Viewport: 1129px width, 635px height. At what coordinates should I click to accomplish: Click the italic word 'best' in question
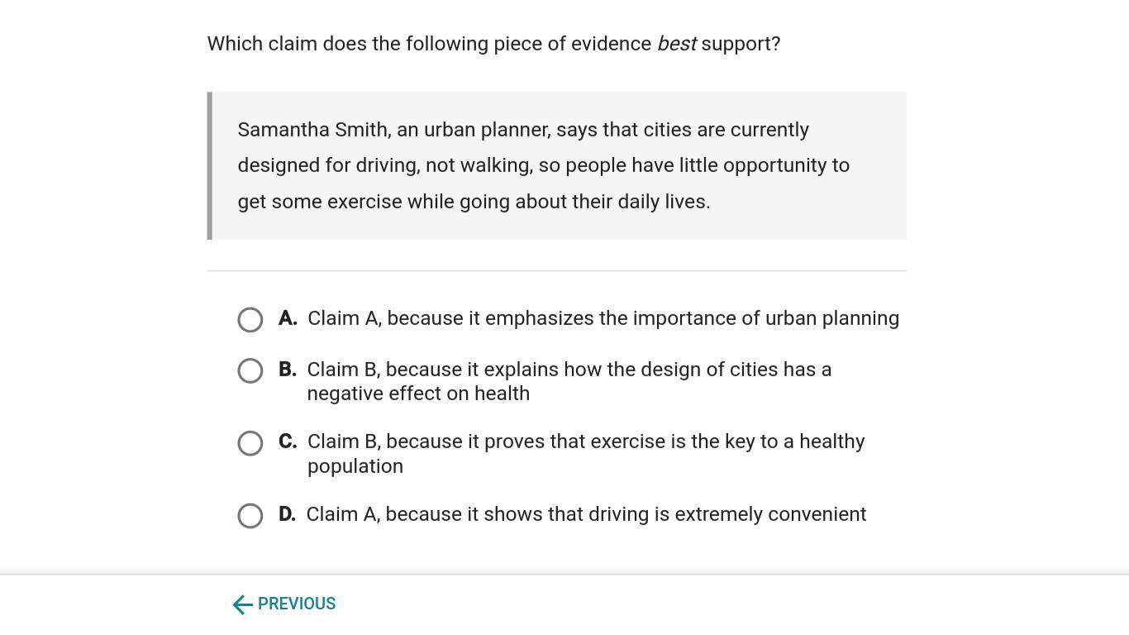[x=676, y=44]
